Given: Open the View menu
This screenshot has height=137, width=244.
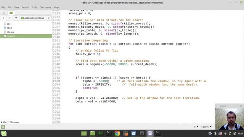Looking at the screenshot, I should click(x=16, y=7).
